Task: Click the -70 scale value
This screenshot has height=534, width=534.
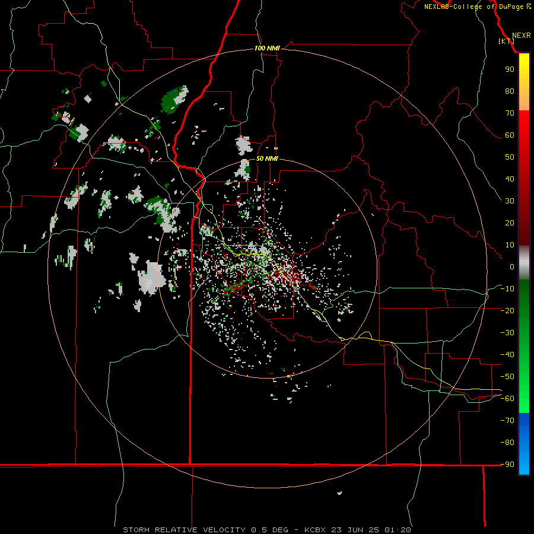Action: tap(507, 420)
